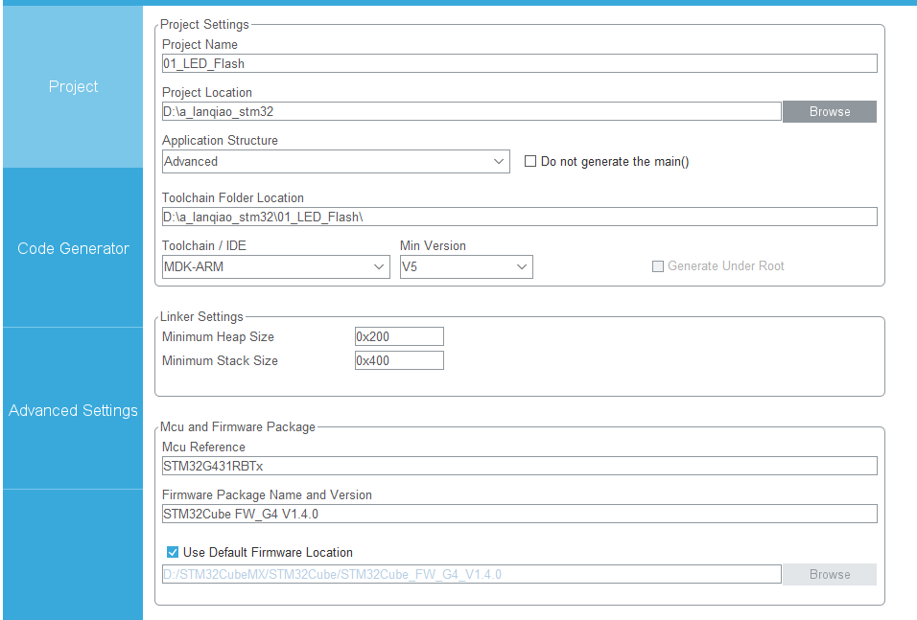
Task: Click the Mcu Reference label
Action: (203, 447)
